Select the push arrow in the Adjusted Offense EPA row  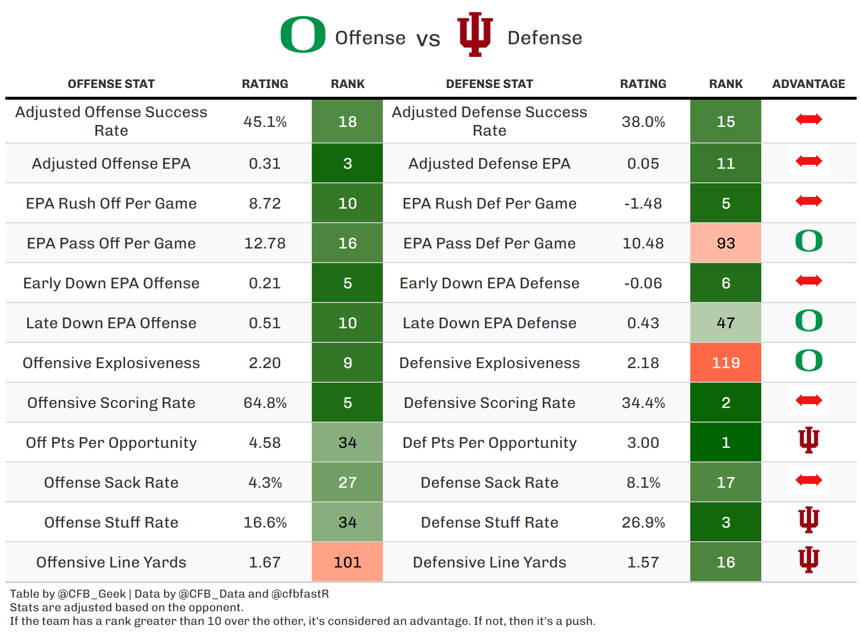pyautogui.click(x=808, y=161)
